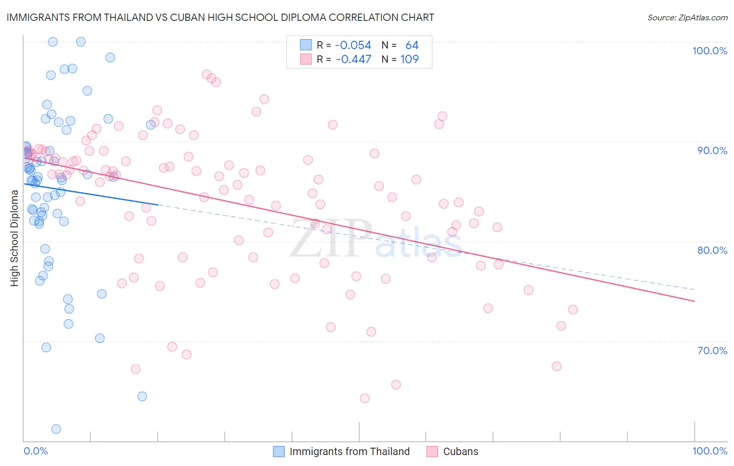The height and width of the screenshot is (466, 734).
Task: Click the ZIPatlas watermark in chart center
Action: coord(376,239)
